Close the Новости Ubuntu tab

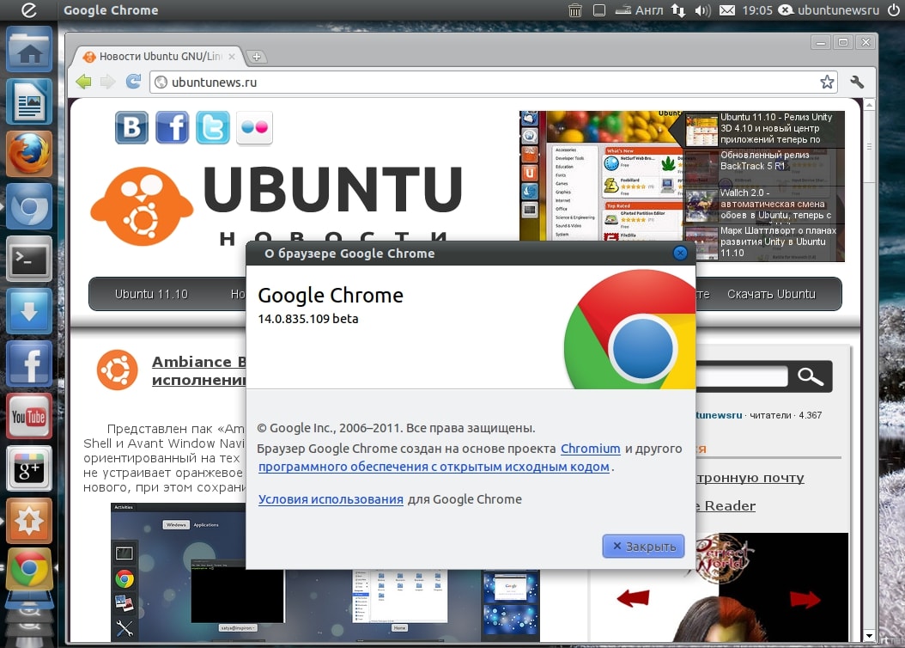pyautogui.click(x=232, y=57)
